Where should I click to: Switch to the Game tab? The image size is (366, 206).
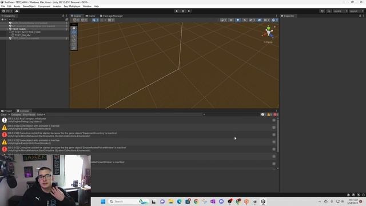(90, 16)
